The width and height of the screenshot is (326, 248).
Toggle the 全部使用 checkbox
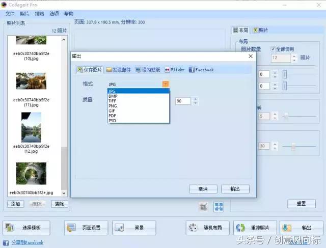pyautogui.click(x=273, y=49)
